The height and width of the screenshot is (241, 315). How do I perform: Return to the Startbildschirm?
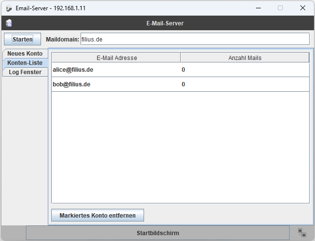click(x=157, y=233)
